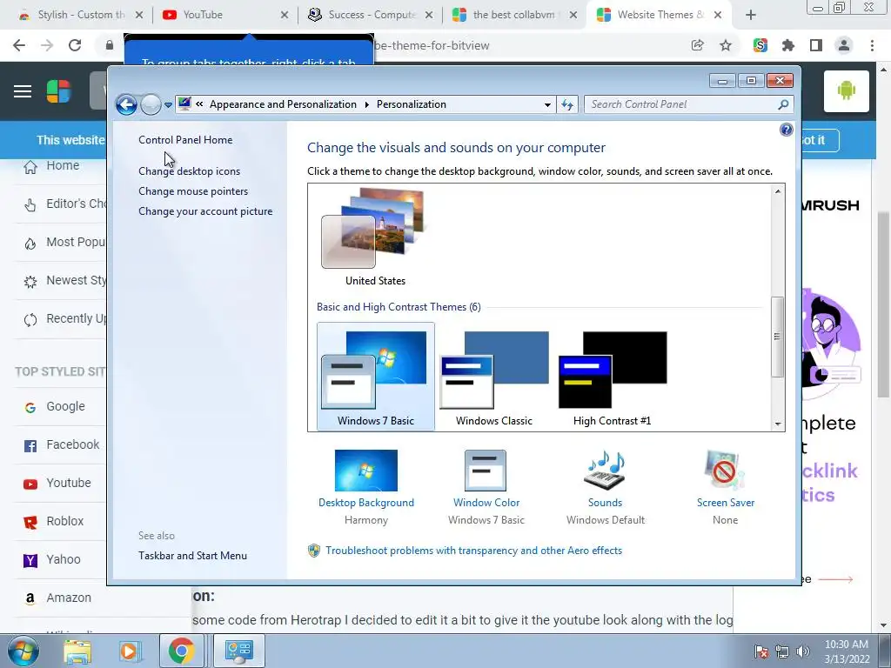The image size is (891, 668).
Task: Open Control Panel Home link
Action: pyautogui.click(x=185, y=140)
